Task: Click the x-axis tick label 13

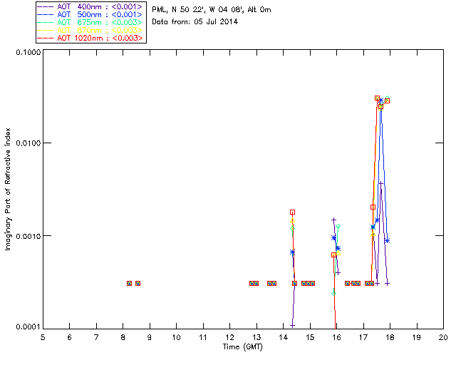Action: pos(256,337)
